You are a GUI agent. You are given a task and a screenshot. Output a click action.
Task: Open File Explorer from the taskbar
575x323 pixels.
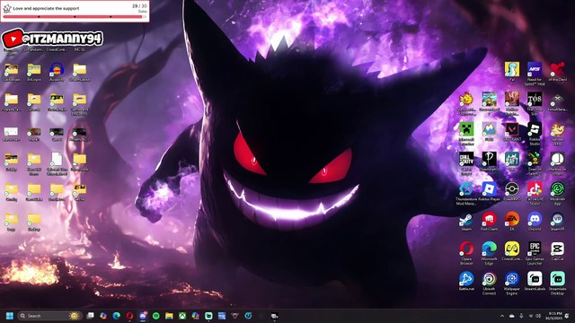pyautogui.click(x=169, y=316)
